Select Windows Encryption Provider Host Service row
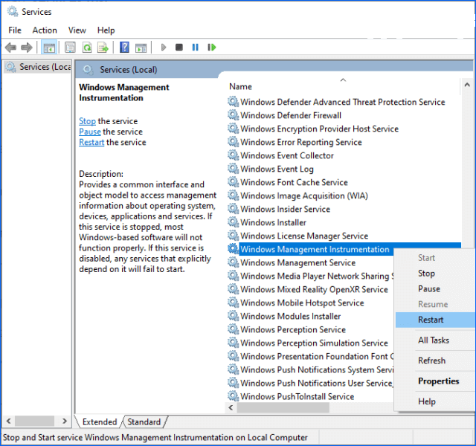 [319, 129]
